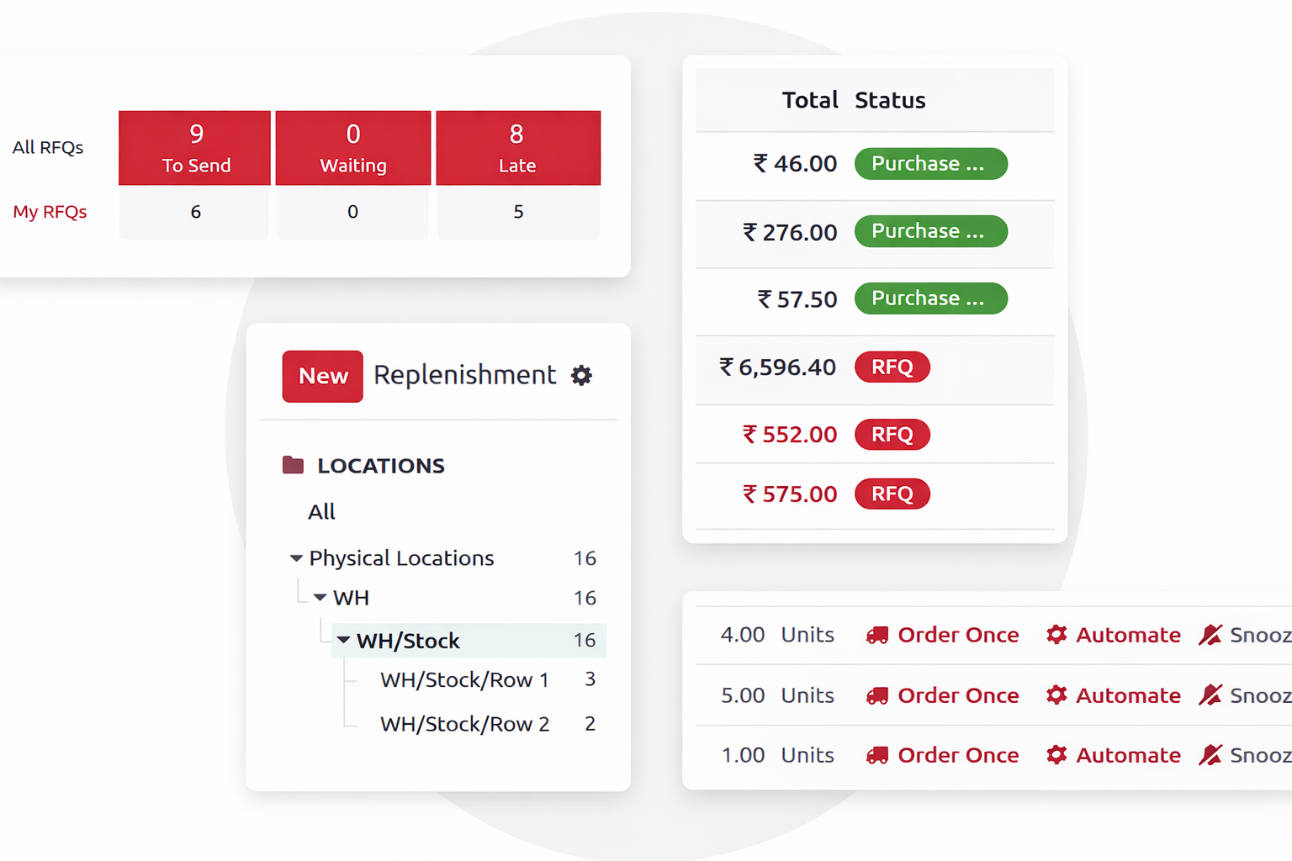The height and width of the screenshot is (861, 1292).
Task: Collapse the WH location arrow
Action: (320, 598)
